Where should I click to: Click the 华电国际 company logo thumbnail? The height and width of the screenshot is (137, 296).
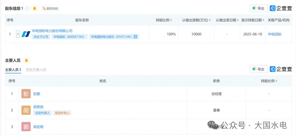pos(26,34)
